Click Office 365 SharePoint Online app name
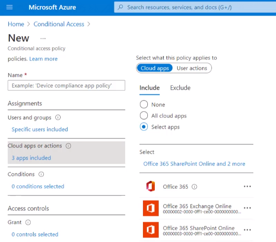Screen dimensions: 276x242 click(199, 228)
